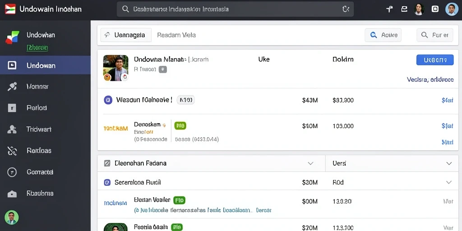This screenshot has width=462, height=231.
Task: Click the $40M value on Denoskem row
Action: (x=310, y=126)
